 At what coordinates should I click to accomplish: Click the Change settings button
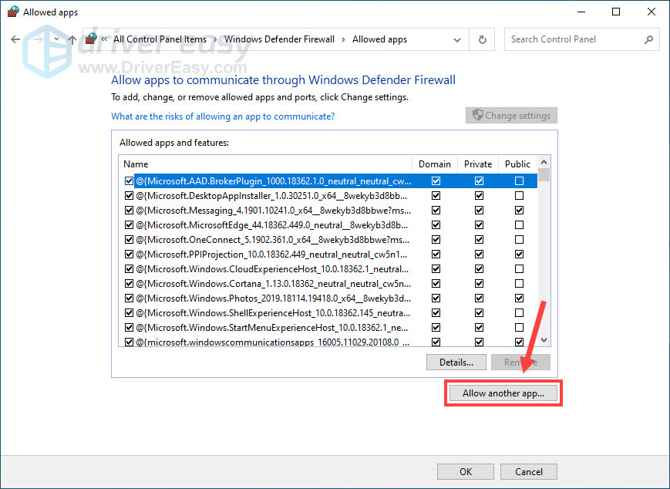tap(511, 116)
